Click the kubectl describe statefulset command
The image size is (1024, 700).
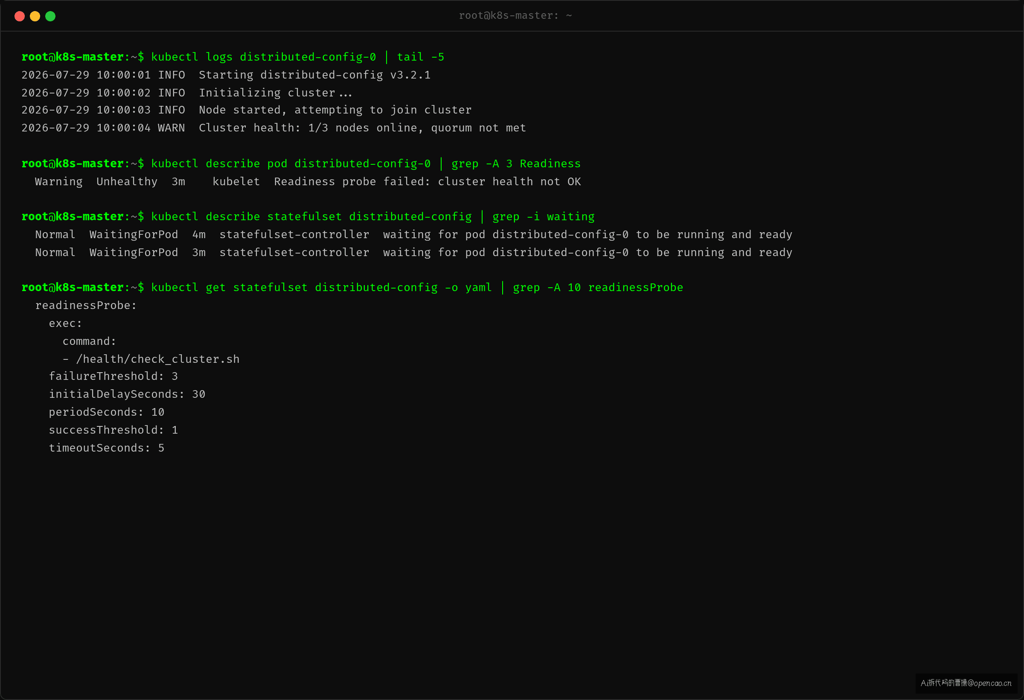373,217
